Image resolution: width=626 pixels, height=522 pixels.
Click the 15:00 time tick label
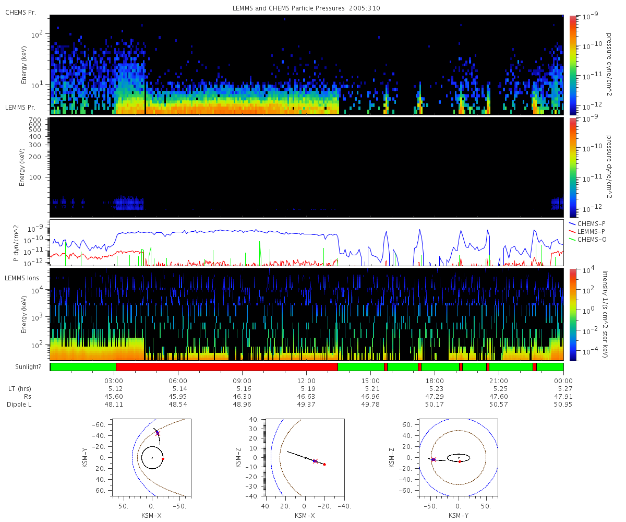371,381
